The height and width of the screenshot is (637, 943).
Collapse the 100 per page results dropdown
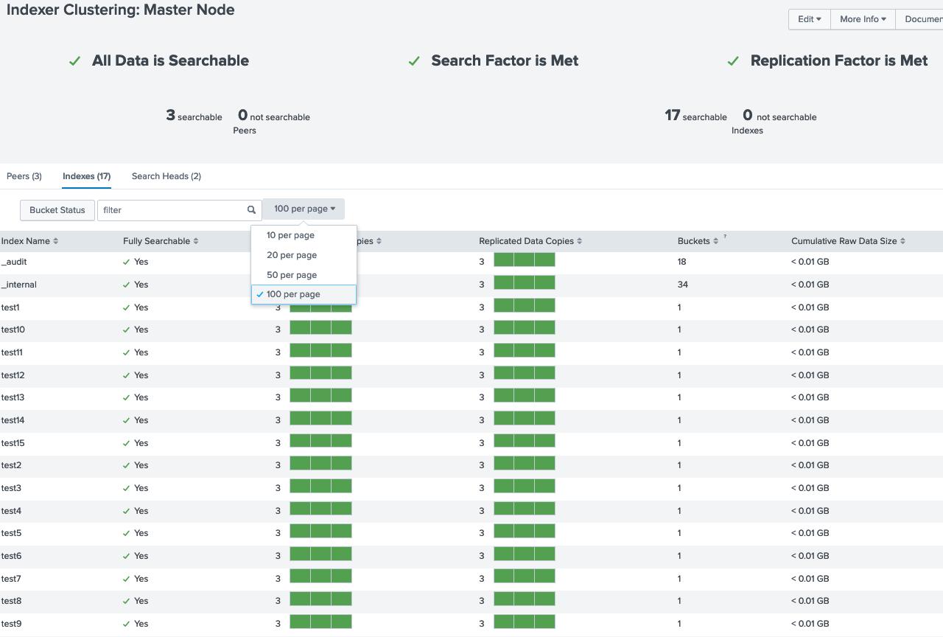tap(303, 209)
